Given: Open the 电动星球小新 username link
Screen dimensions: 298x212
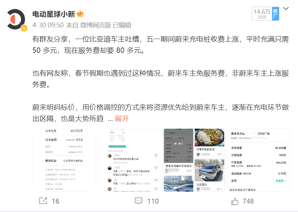Looking at the screenshot, I should click(54, 14).
